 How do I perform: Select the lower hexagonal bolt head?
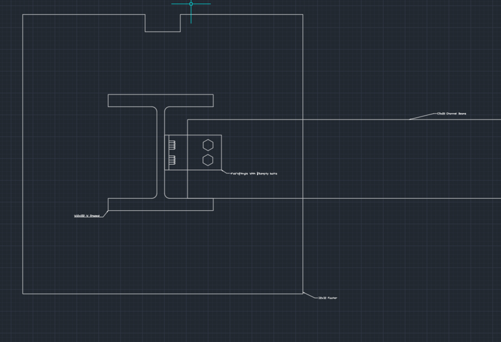click(x=208, y=160)
